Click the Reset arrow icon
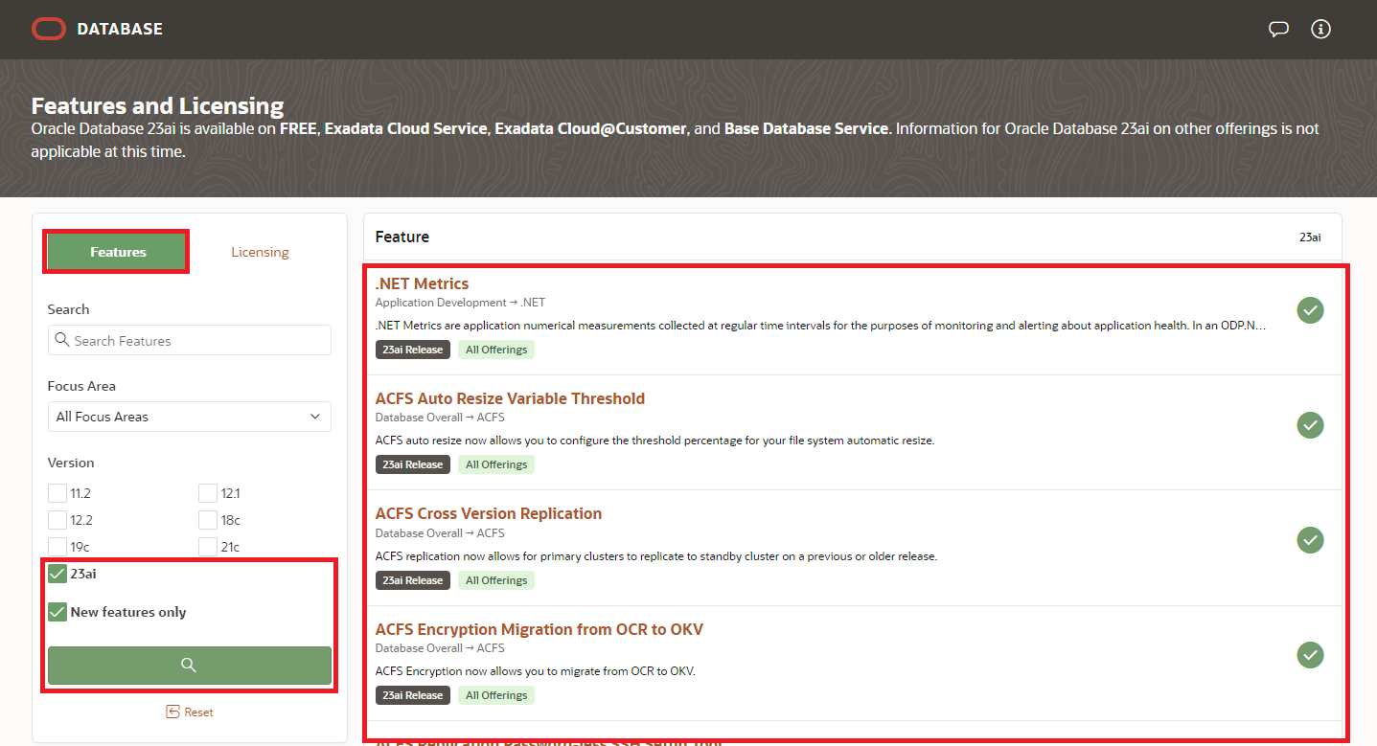 tap(172, 712)
